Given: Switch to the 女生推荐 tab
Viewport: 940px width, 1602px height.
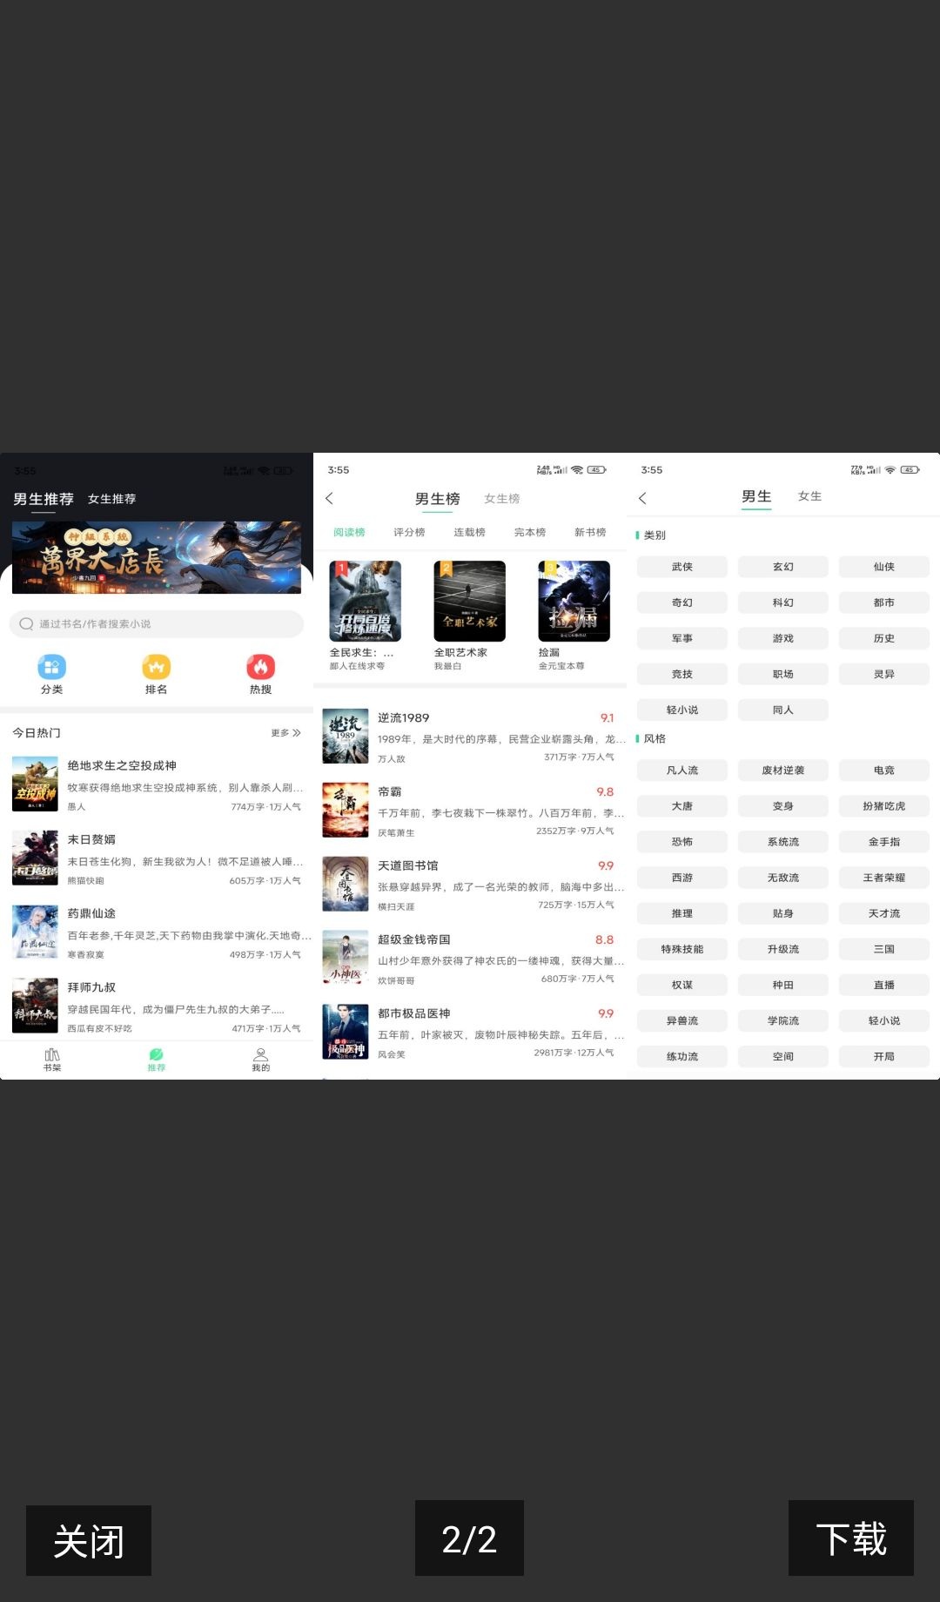Looking at the screenshot, I should tap(111, 499).
